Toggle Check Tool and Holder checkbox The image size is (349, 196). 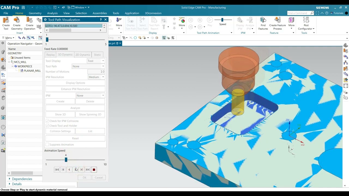47,126
